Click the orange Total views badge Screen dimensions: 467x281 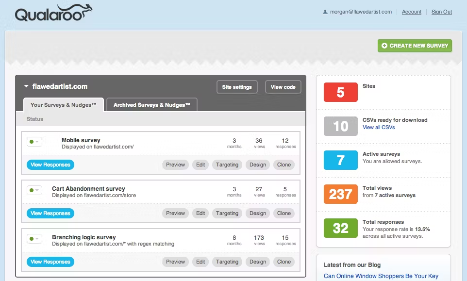point(340,194)
